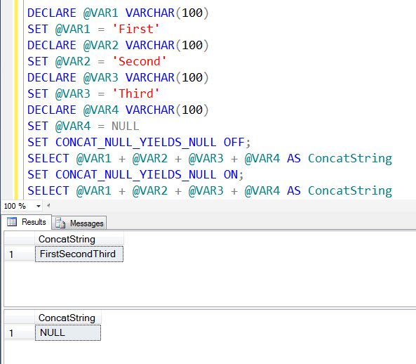Open the 100 % zoom dropdown
Image resolution: width=416 pixels, height=364 pixels.
[x=38, y=206]
